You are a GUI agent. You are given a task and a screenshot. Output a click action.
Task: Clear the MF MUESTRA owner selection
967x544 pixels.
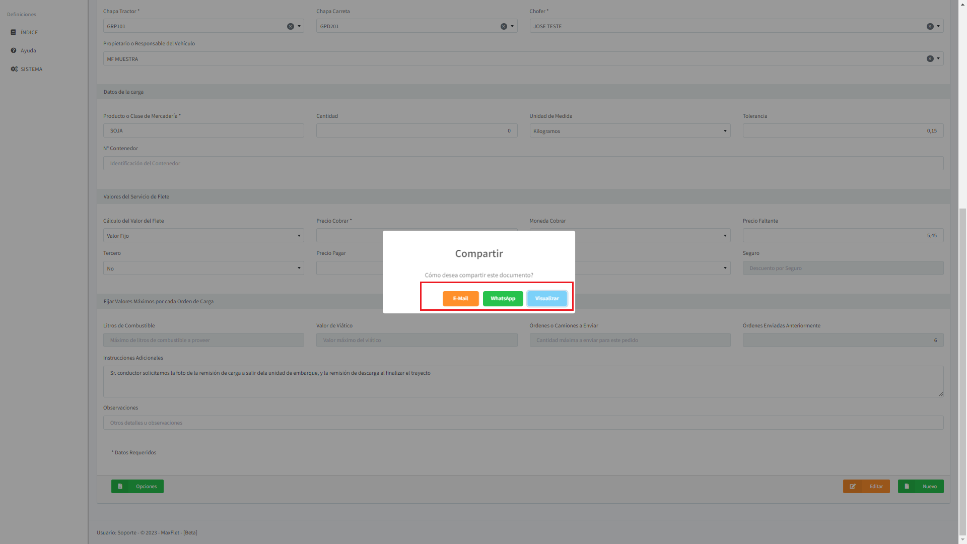click(930, 59)
